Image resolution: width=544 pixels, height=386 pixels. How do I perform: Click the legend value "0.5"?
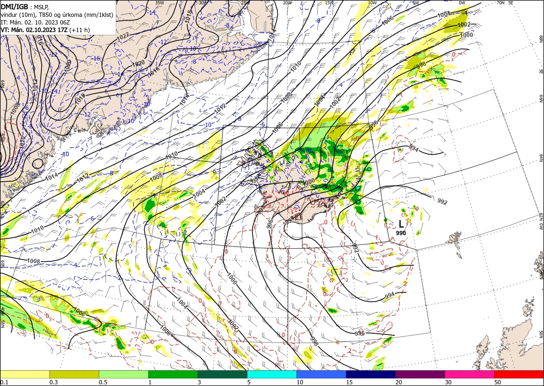103,382
